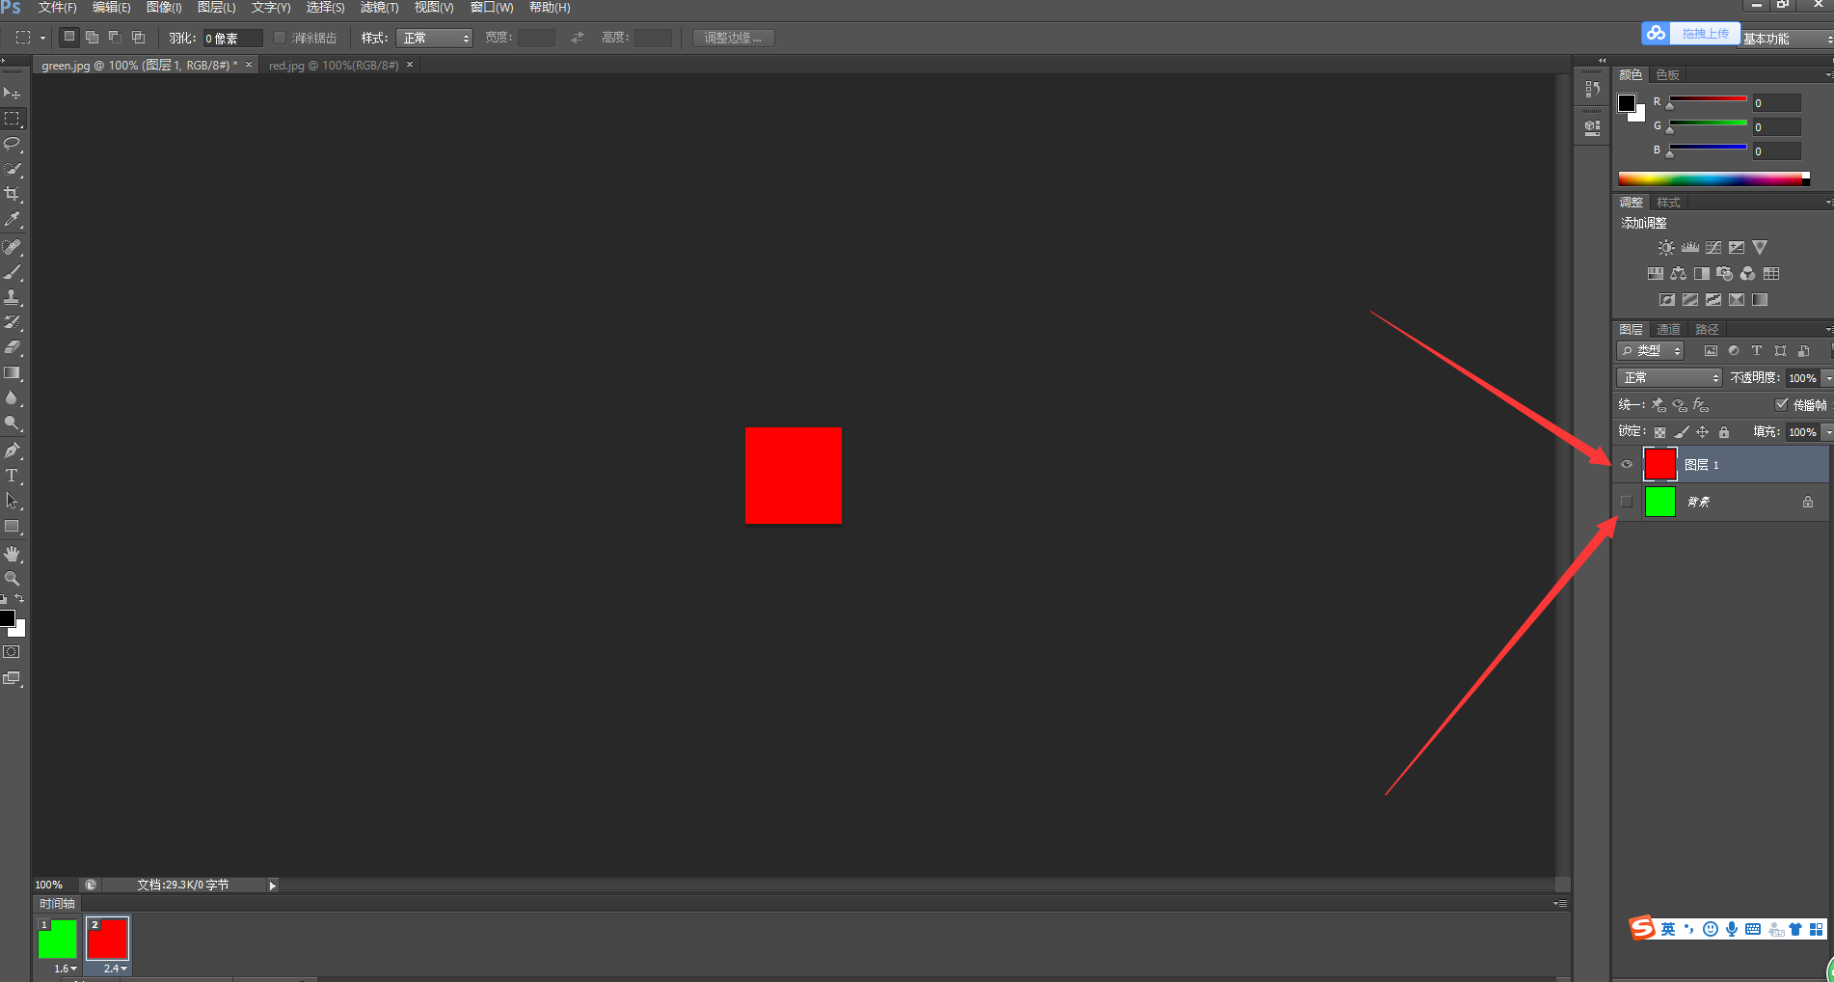Select the Rectangular Marquee tool in toolbox

pyautogui.click(x=12, y=119)
